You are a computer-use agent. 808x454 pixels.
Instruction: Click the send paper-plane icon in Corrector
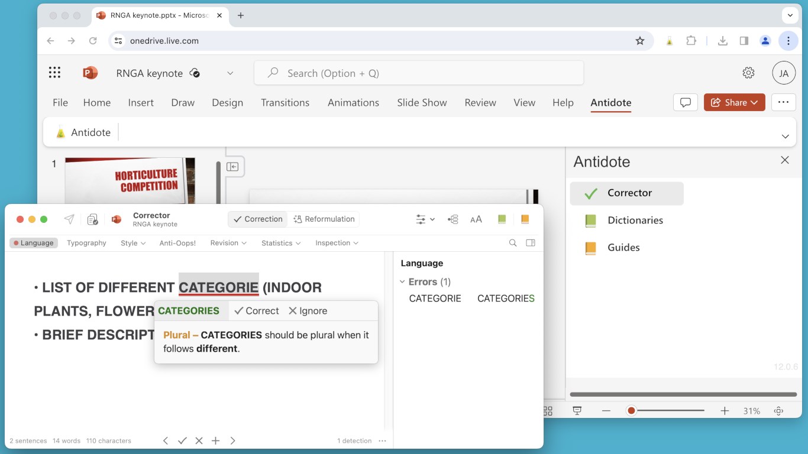(69, 219)
